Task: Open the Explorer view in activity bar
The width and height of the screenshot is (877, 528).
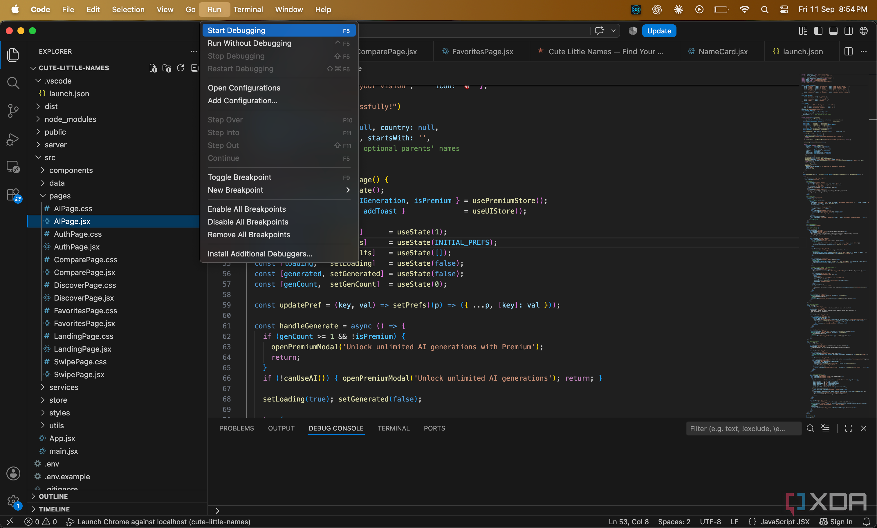Action: pyautogui.click(x=13, y=55)
